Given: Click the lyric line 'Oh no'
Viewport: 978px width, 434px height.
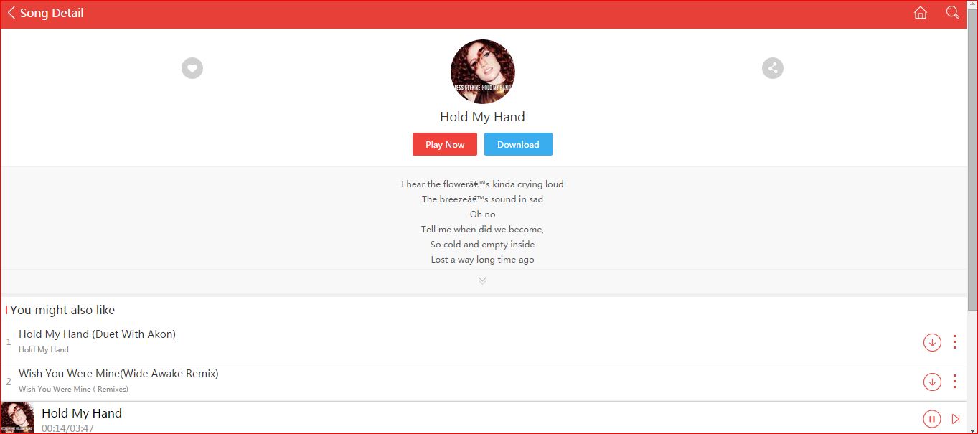Looking at the screenshot, I should tap(482, 214).
